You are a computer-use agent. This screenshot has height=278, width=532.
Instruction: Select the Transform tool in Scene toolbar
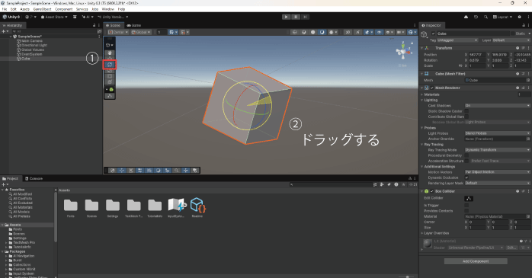[x=110, y=82]
